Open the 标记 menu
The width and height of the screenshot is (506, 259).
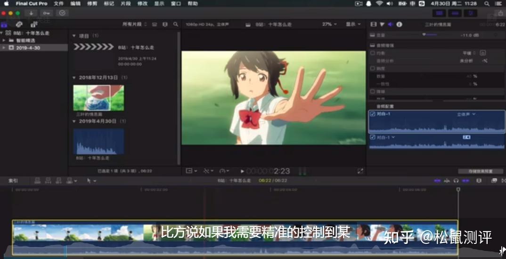coord(109,4)
